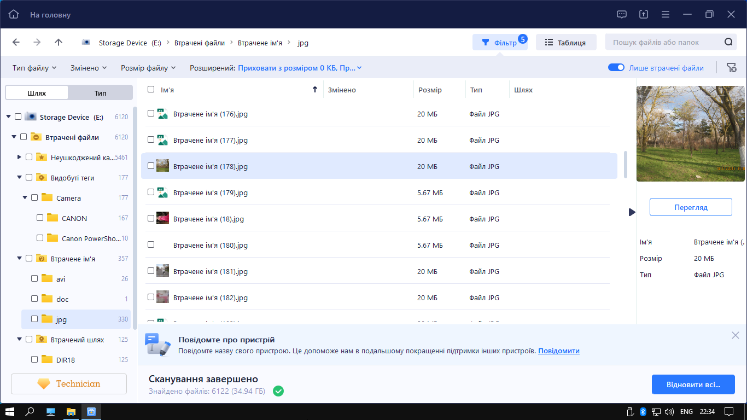The height and width of the screenshot is (420, 747).
Task: Check the box for Втрачене ім'я (177).jpg
Action: [151, 139]
